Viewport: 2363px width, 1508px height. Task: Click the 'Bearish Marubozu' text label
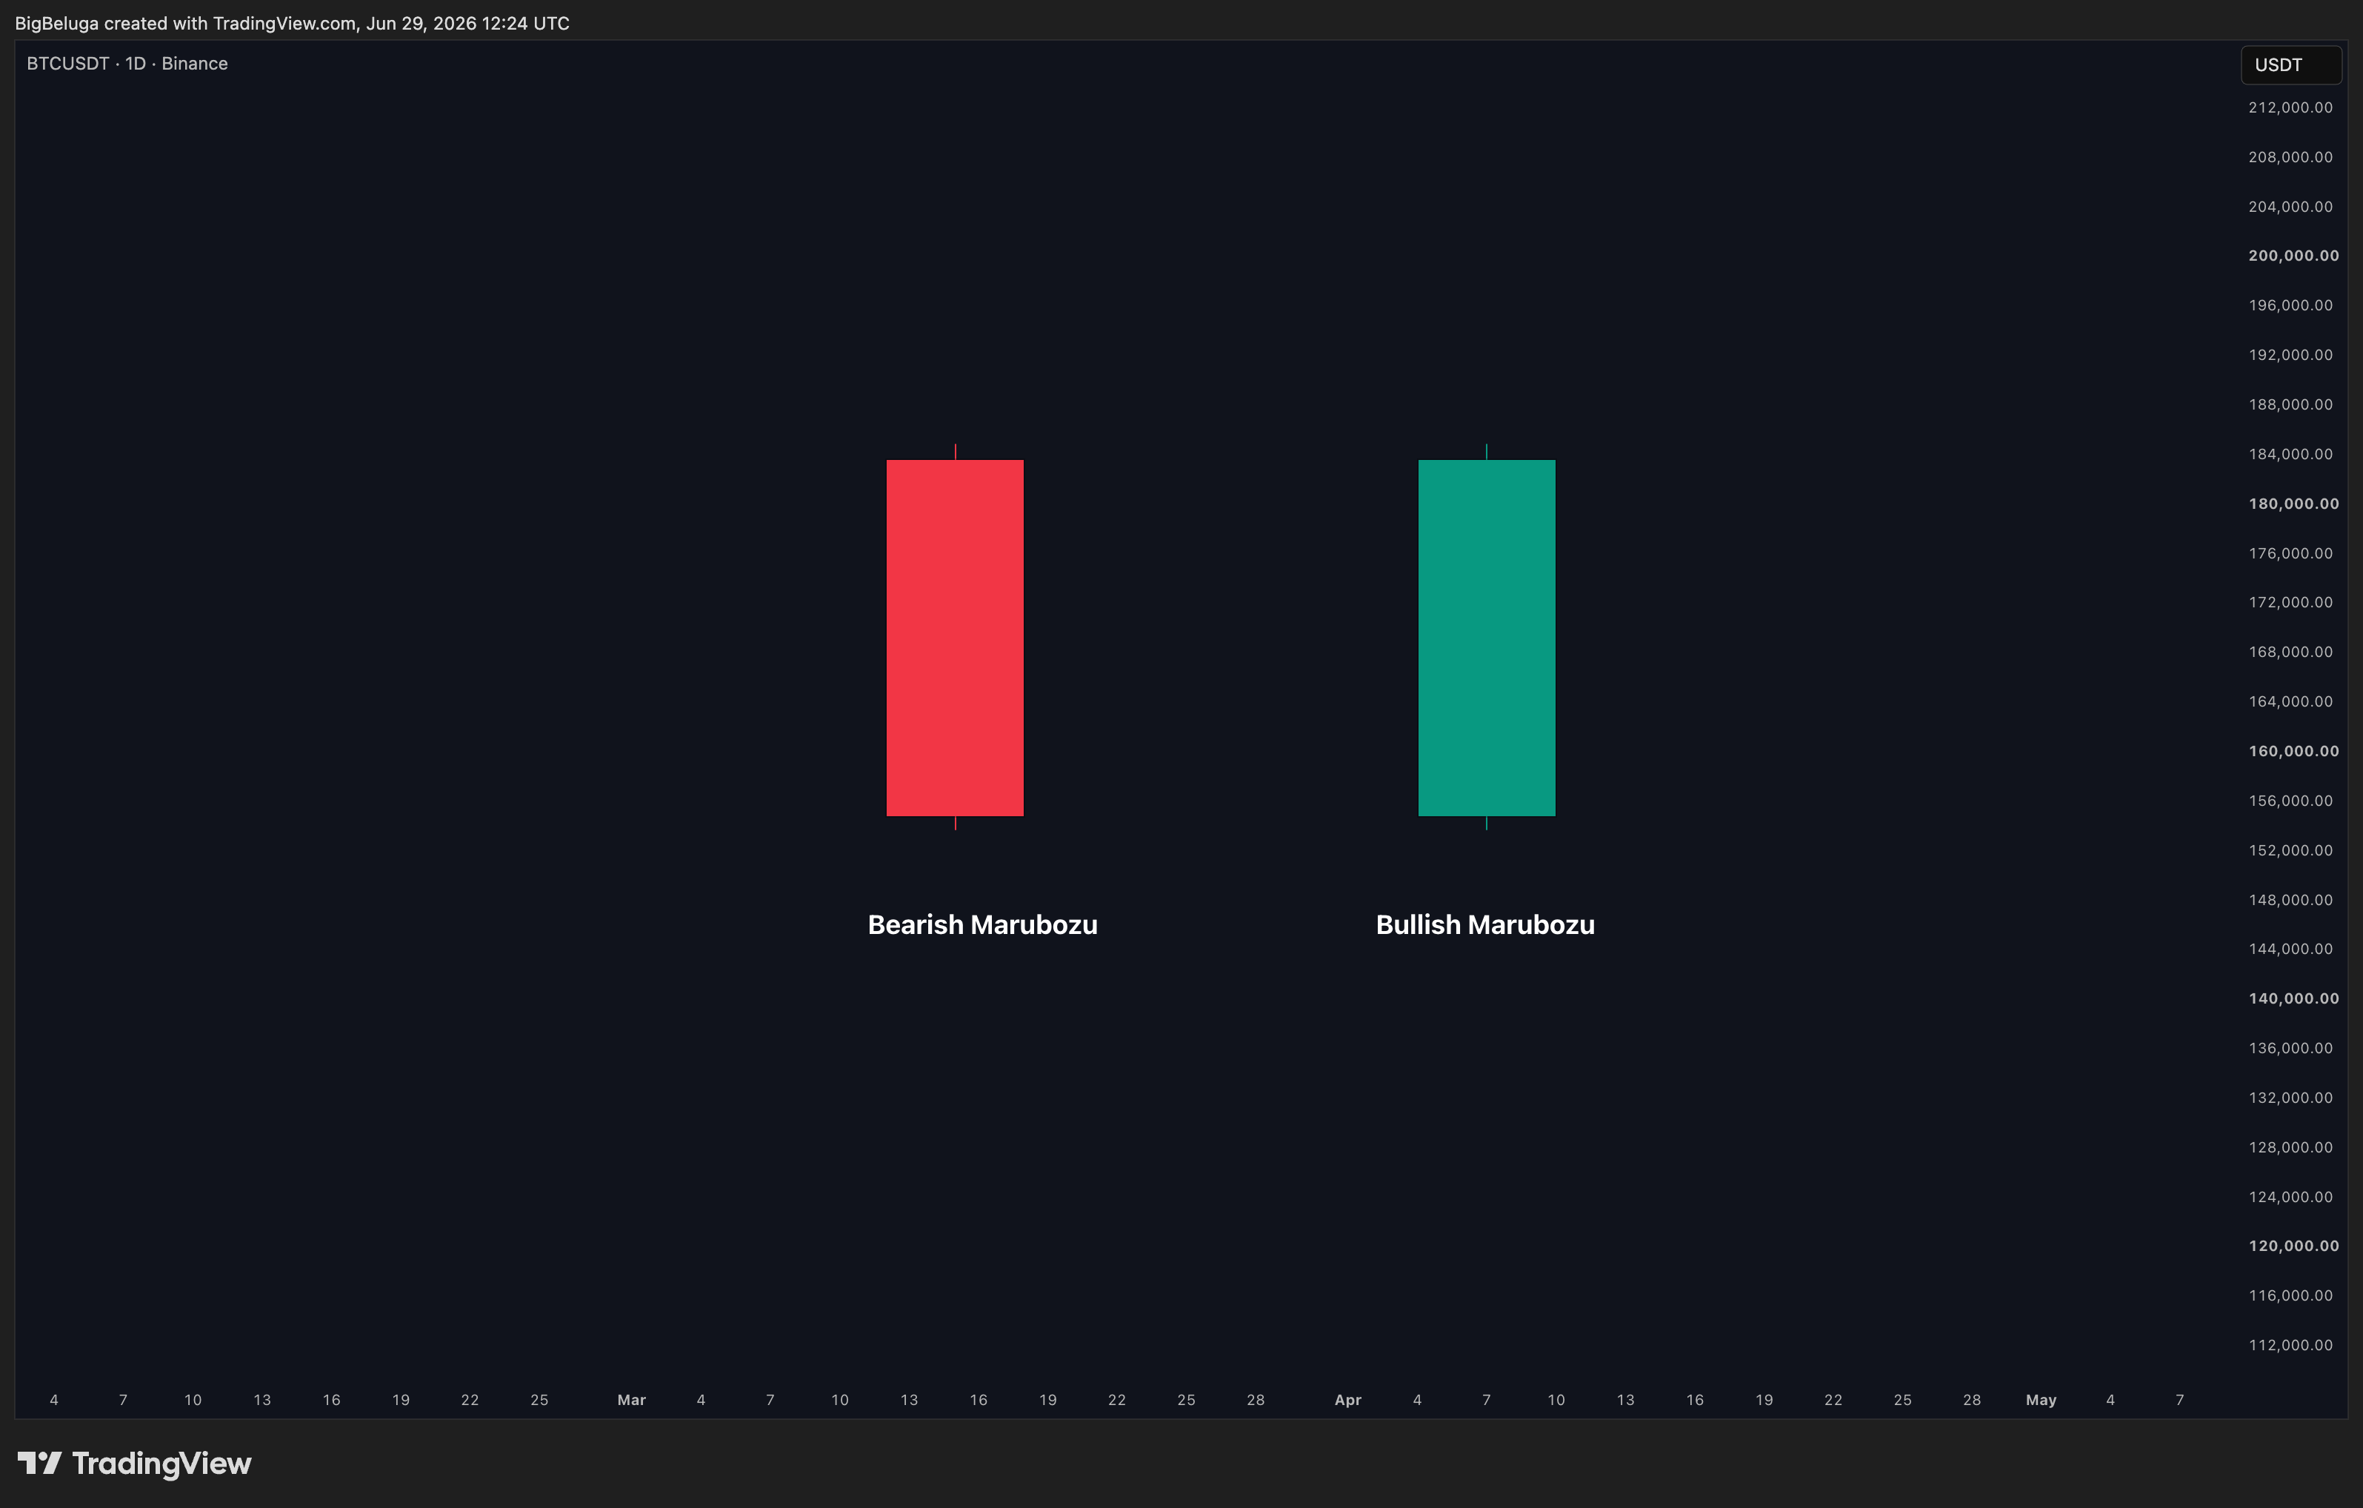(x=982, y=924)
